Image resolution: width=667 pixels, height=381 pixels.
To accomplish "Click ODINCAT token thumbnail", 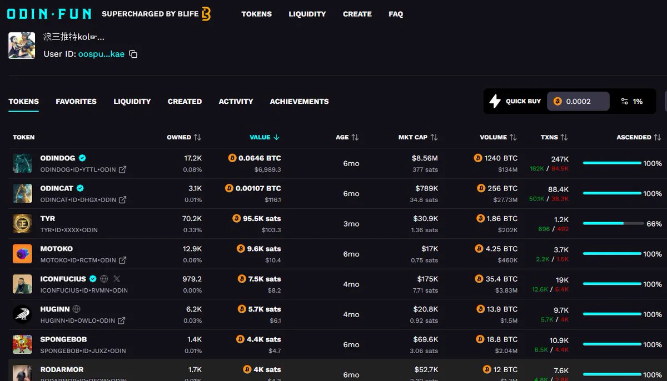I will (x=22, y=193).
